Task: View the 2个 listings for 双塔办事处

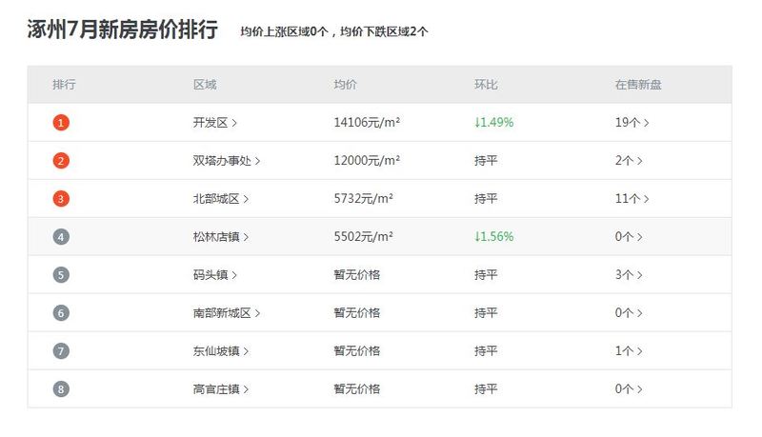Action: (629, 160)
